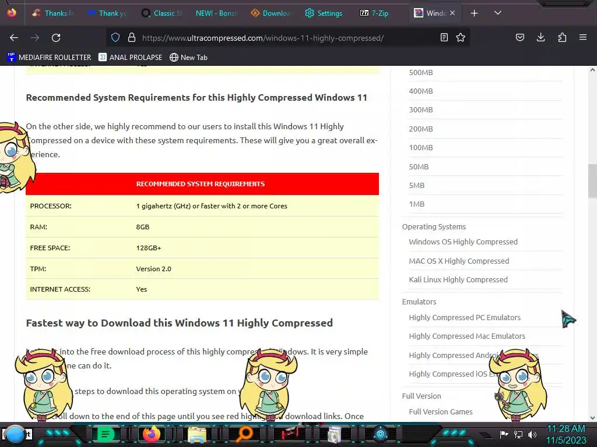Switch to the Thank you tab

click(107, 13)
